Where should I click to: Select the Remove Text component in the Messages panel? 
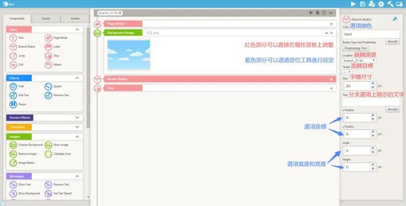tap(57, 185)
